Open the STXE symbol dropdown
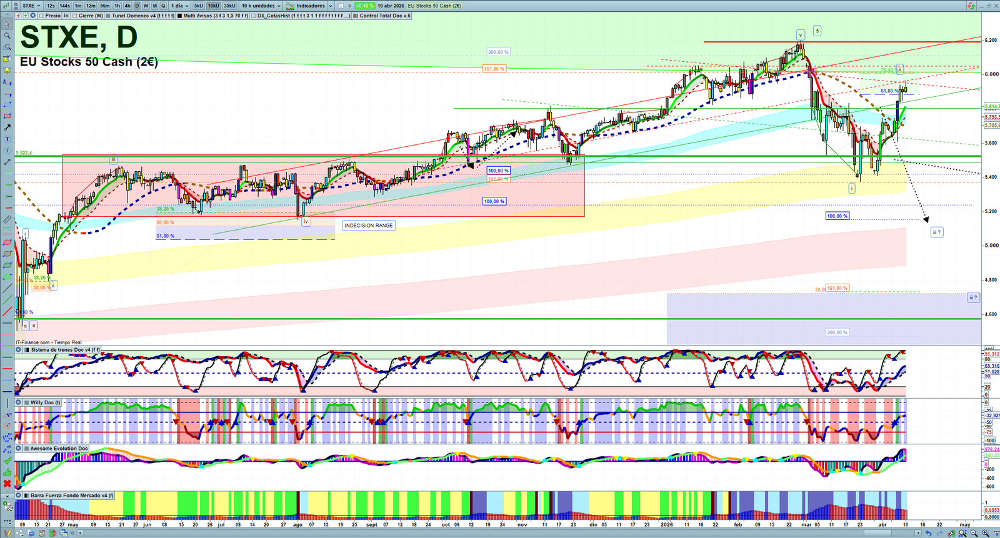Screen dimensions: 1000x538 tap(31, 6)
